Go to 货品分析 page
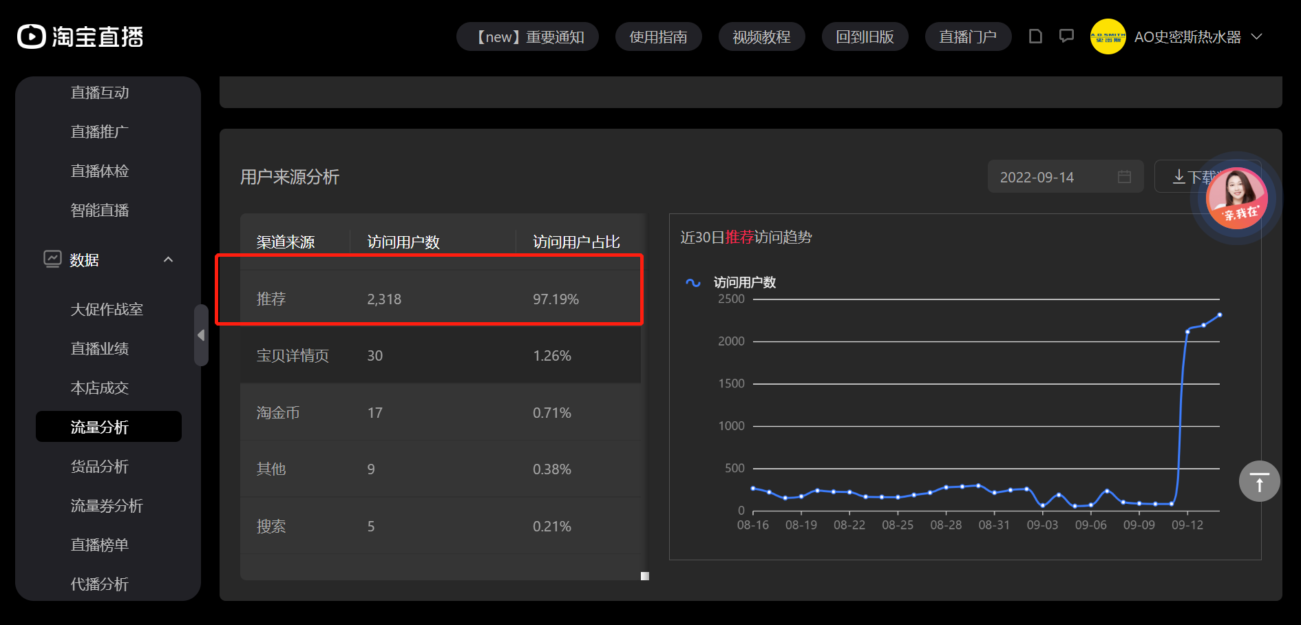The image size is (1301, 625). tap(100, 466)
